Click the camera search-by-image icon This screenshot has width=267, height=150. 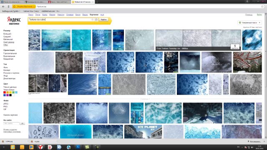pos(96,20)
